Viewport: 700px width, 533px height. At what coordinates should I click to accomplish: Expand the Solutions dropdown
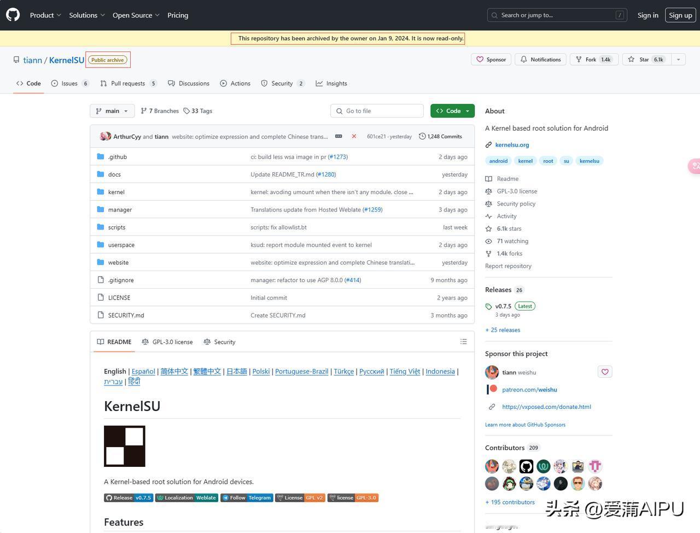click(x=87, y=15)
